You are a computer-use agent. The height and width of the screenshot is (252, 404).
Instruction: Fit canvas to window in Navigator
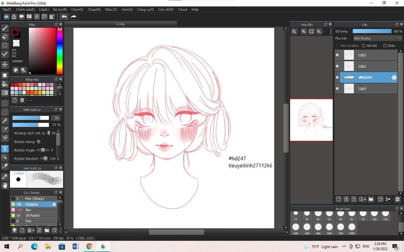pos(311,31)
